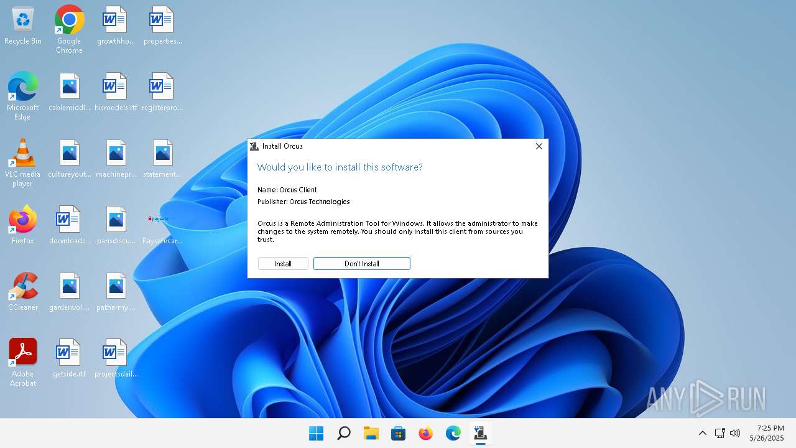Open Microsoft Edge desktop shortcut
Screen dimensions: 796x448
tap(23, 96)
